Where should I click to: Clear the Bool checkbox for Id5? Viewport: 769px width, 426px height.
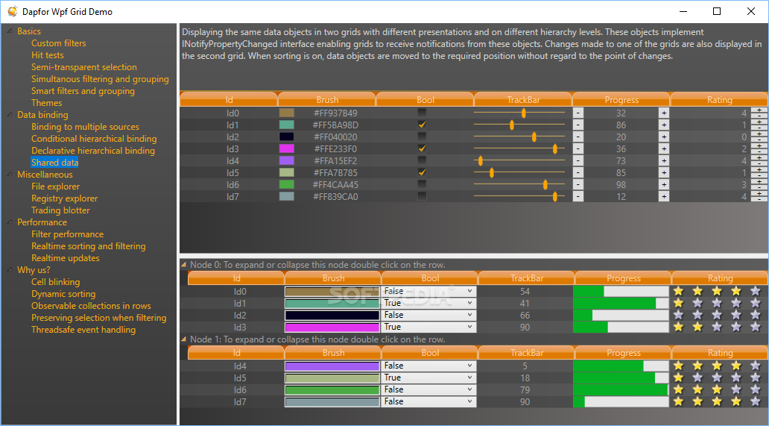tap(422, 172)
